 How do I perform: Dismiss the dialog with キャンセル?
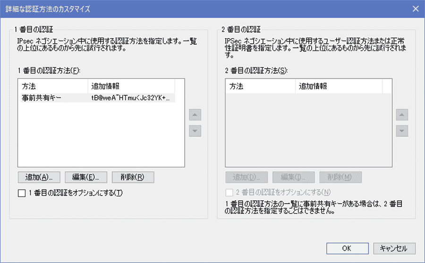(394, 248)
